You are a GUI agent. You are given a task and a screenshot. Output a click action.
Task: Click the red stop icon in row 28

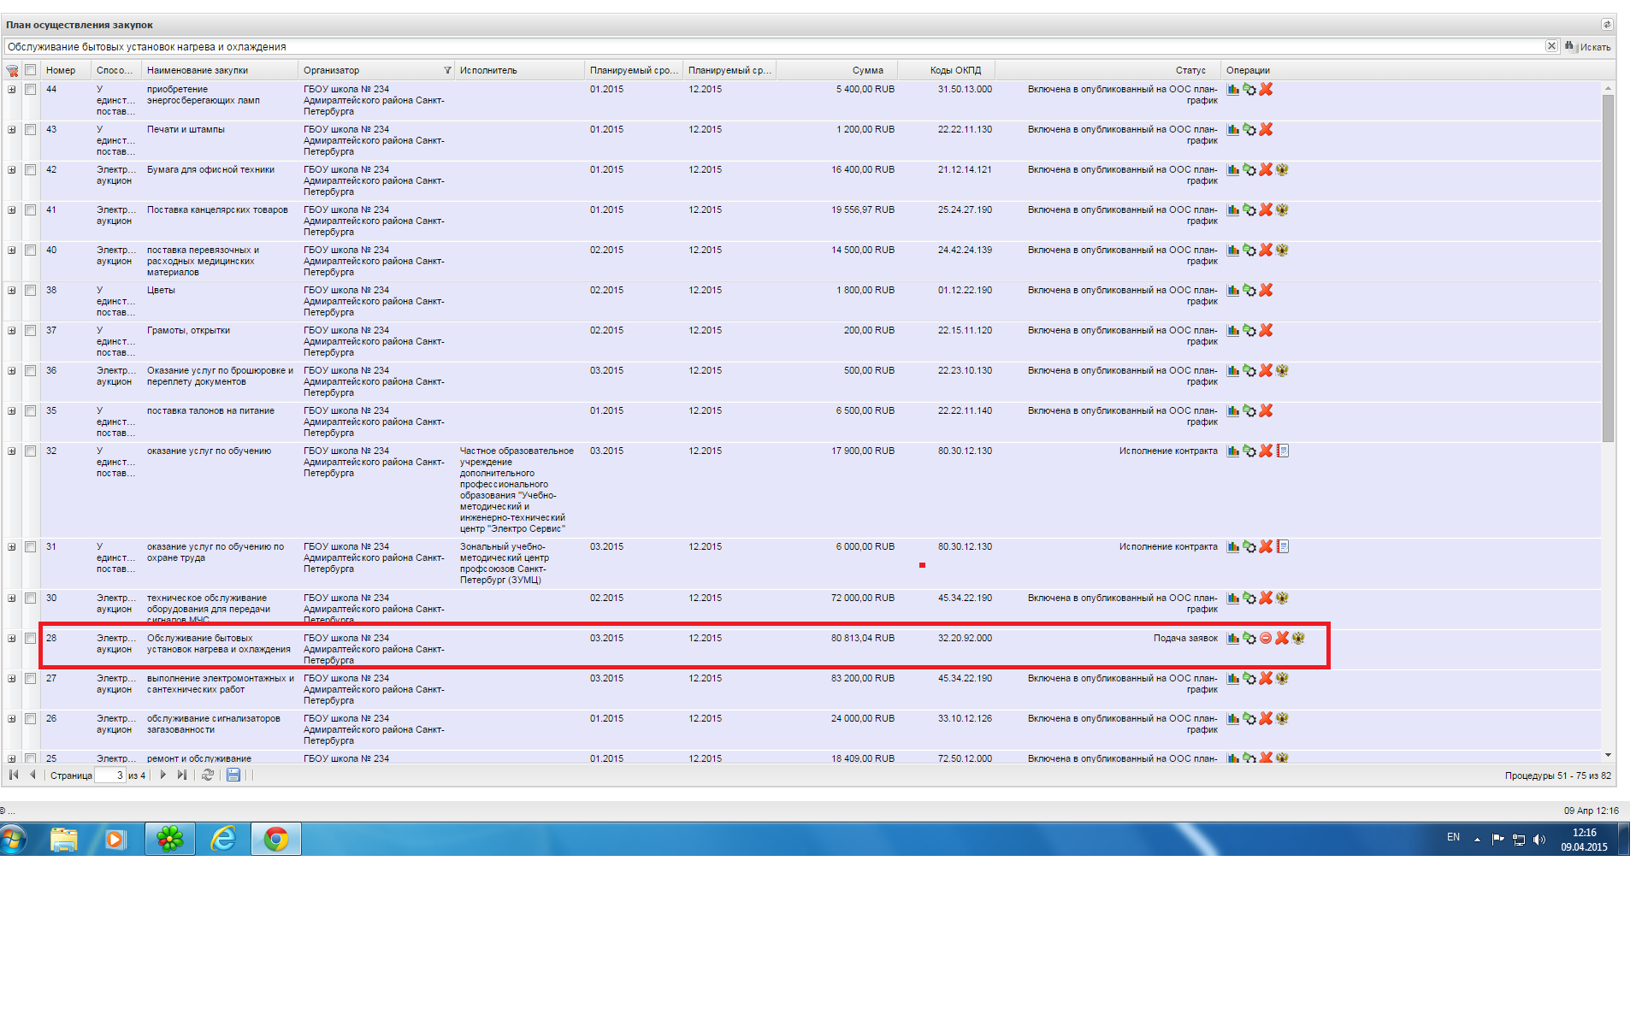point(1266,638)
